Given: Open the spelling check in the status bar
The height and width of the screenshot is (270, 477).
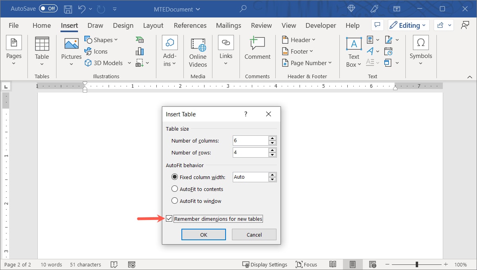Looking at the screenshot, I should point(114,264).
